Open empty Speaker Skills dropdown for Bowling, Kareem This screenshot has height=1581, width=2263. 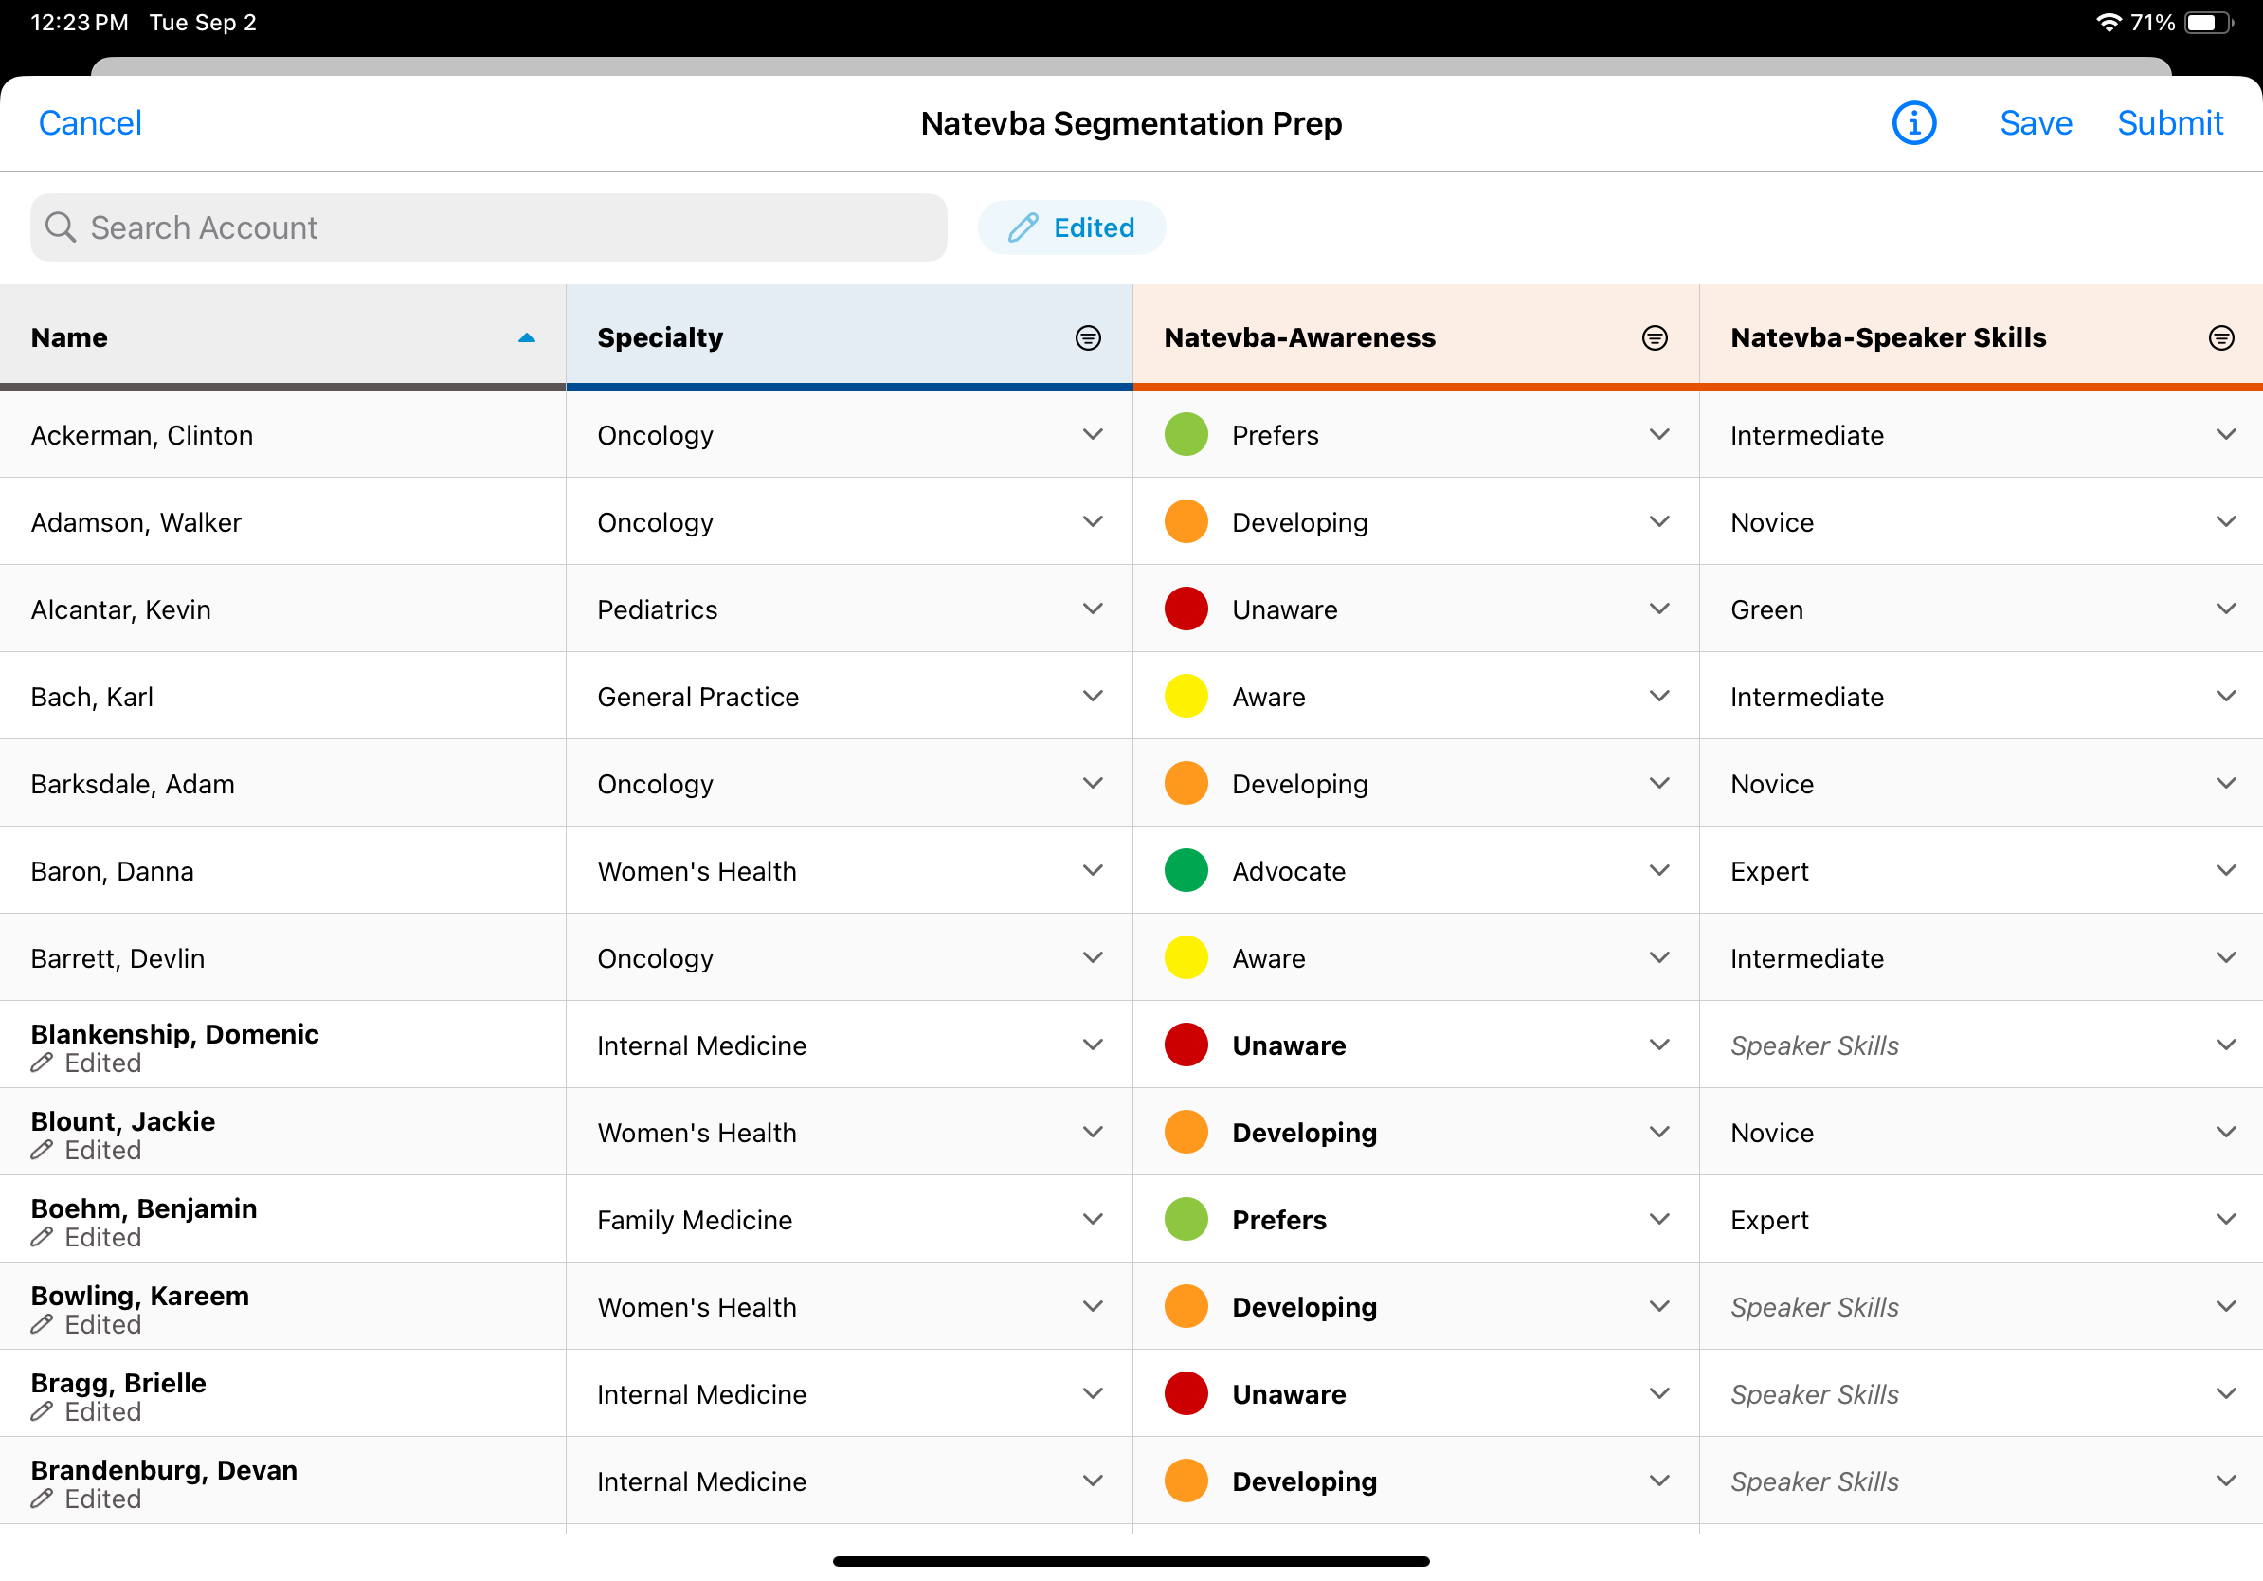tap(2225, 1306)
